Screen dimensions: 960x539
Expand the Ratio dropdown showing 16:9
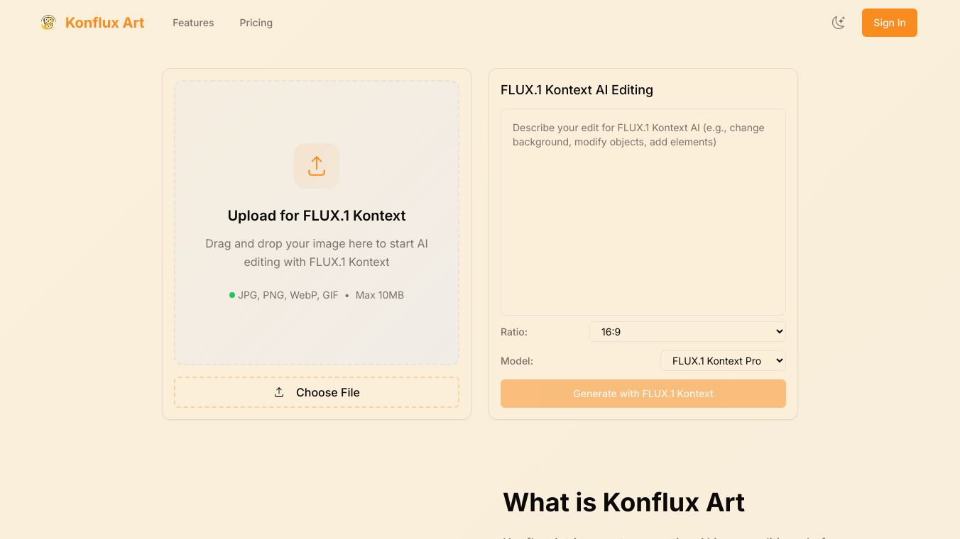tap(687, 331)
